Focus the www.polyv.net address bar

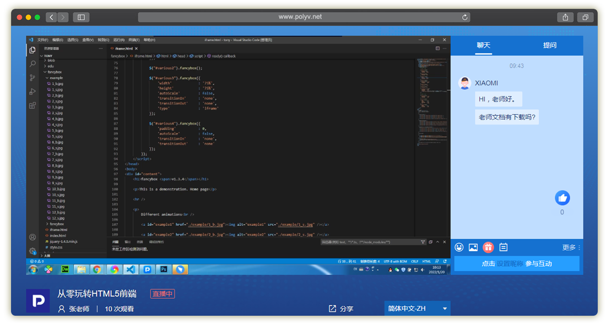pos(300,17)
